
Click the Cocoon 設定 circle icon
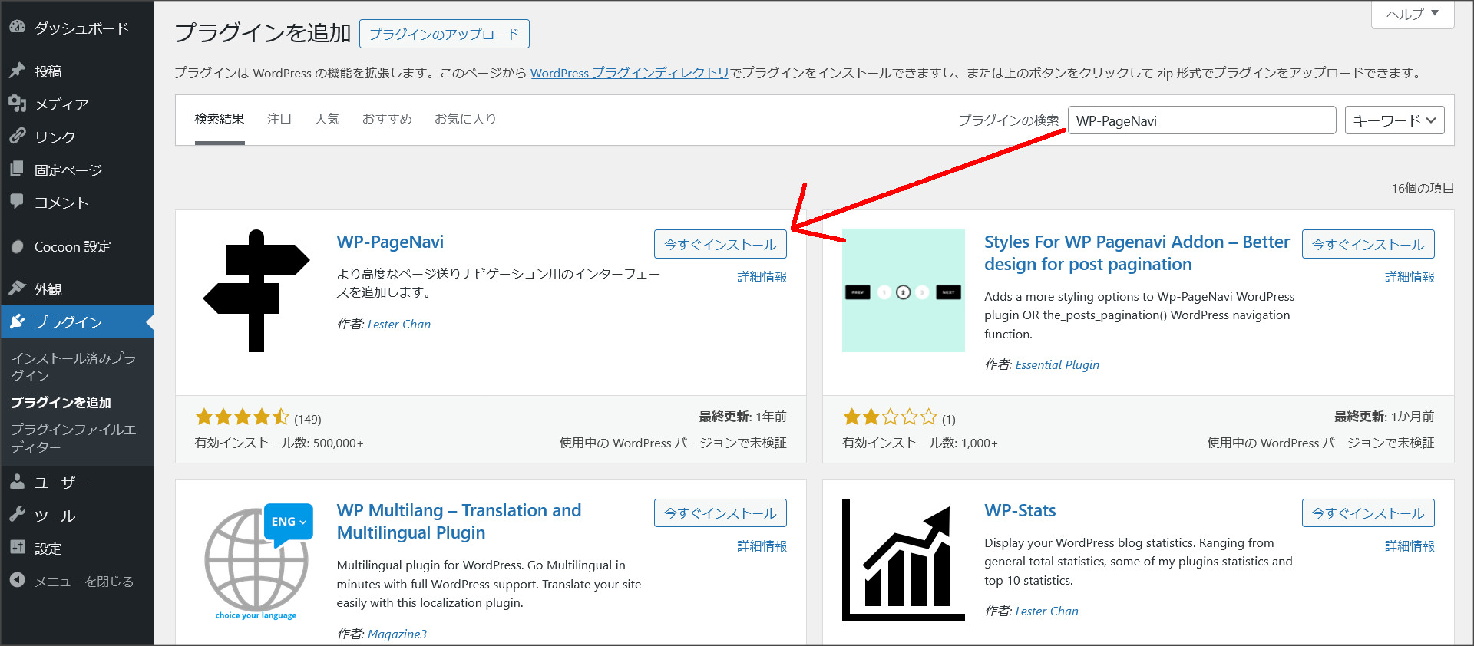point(18,246)
